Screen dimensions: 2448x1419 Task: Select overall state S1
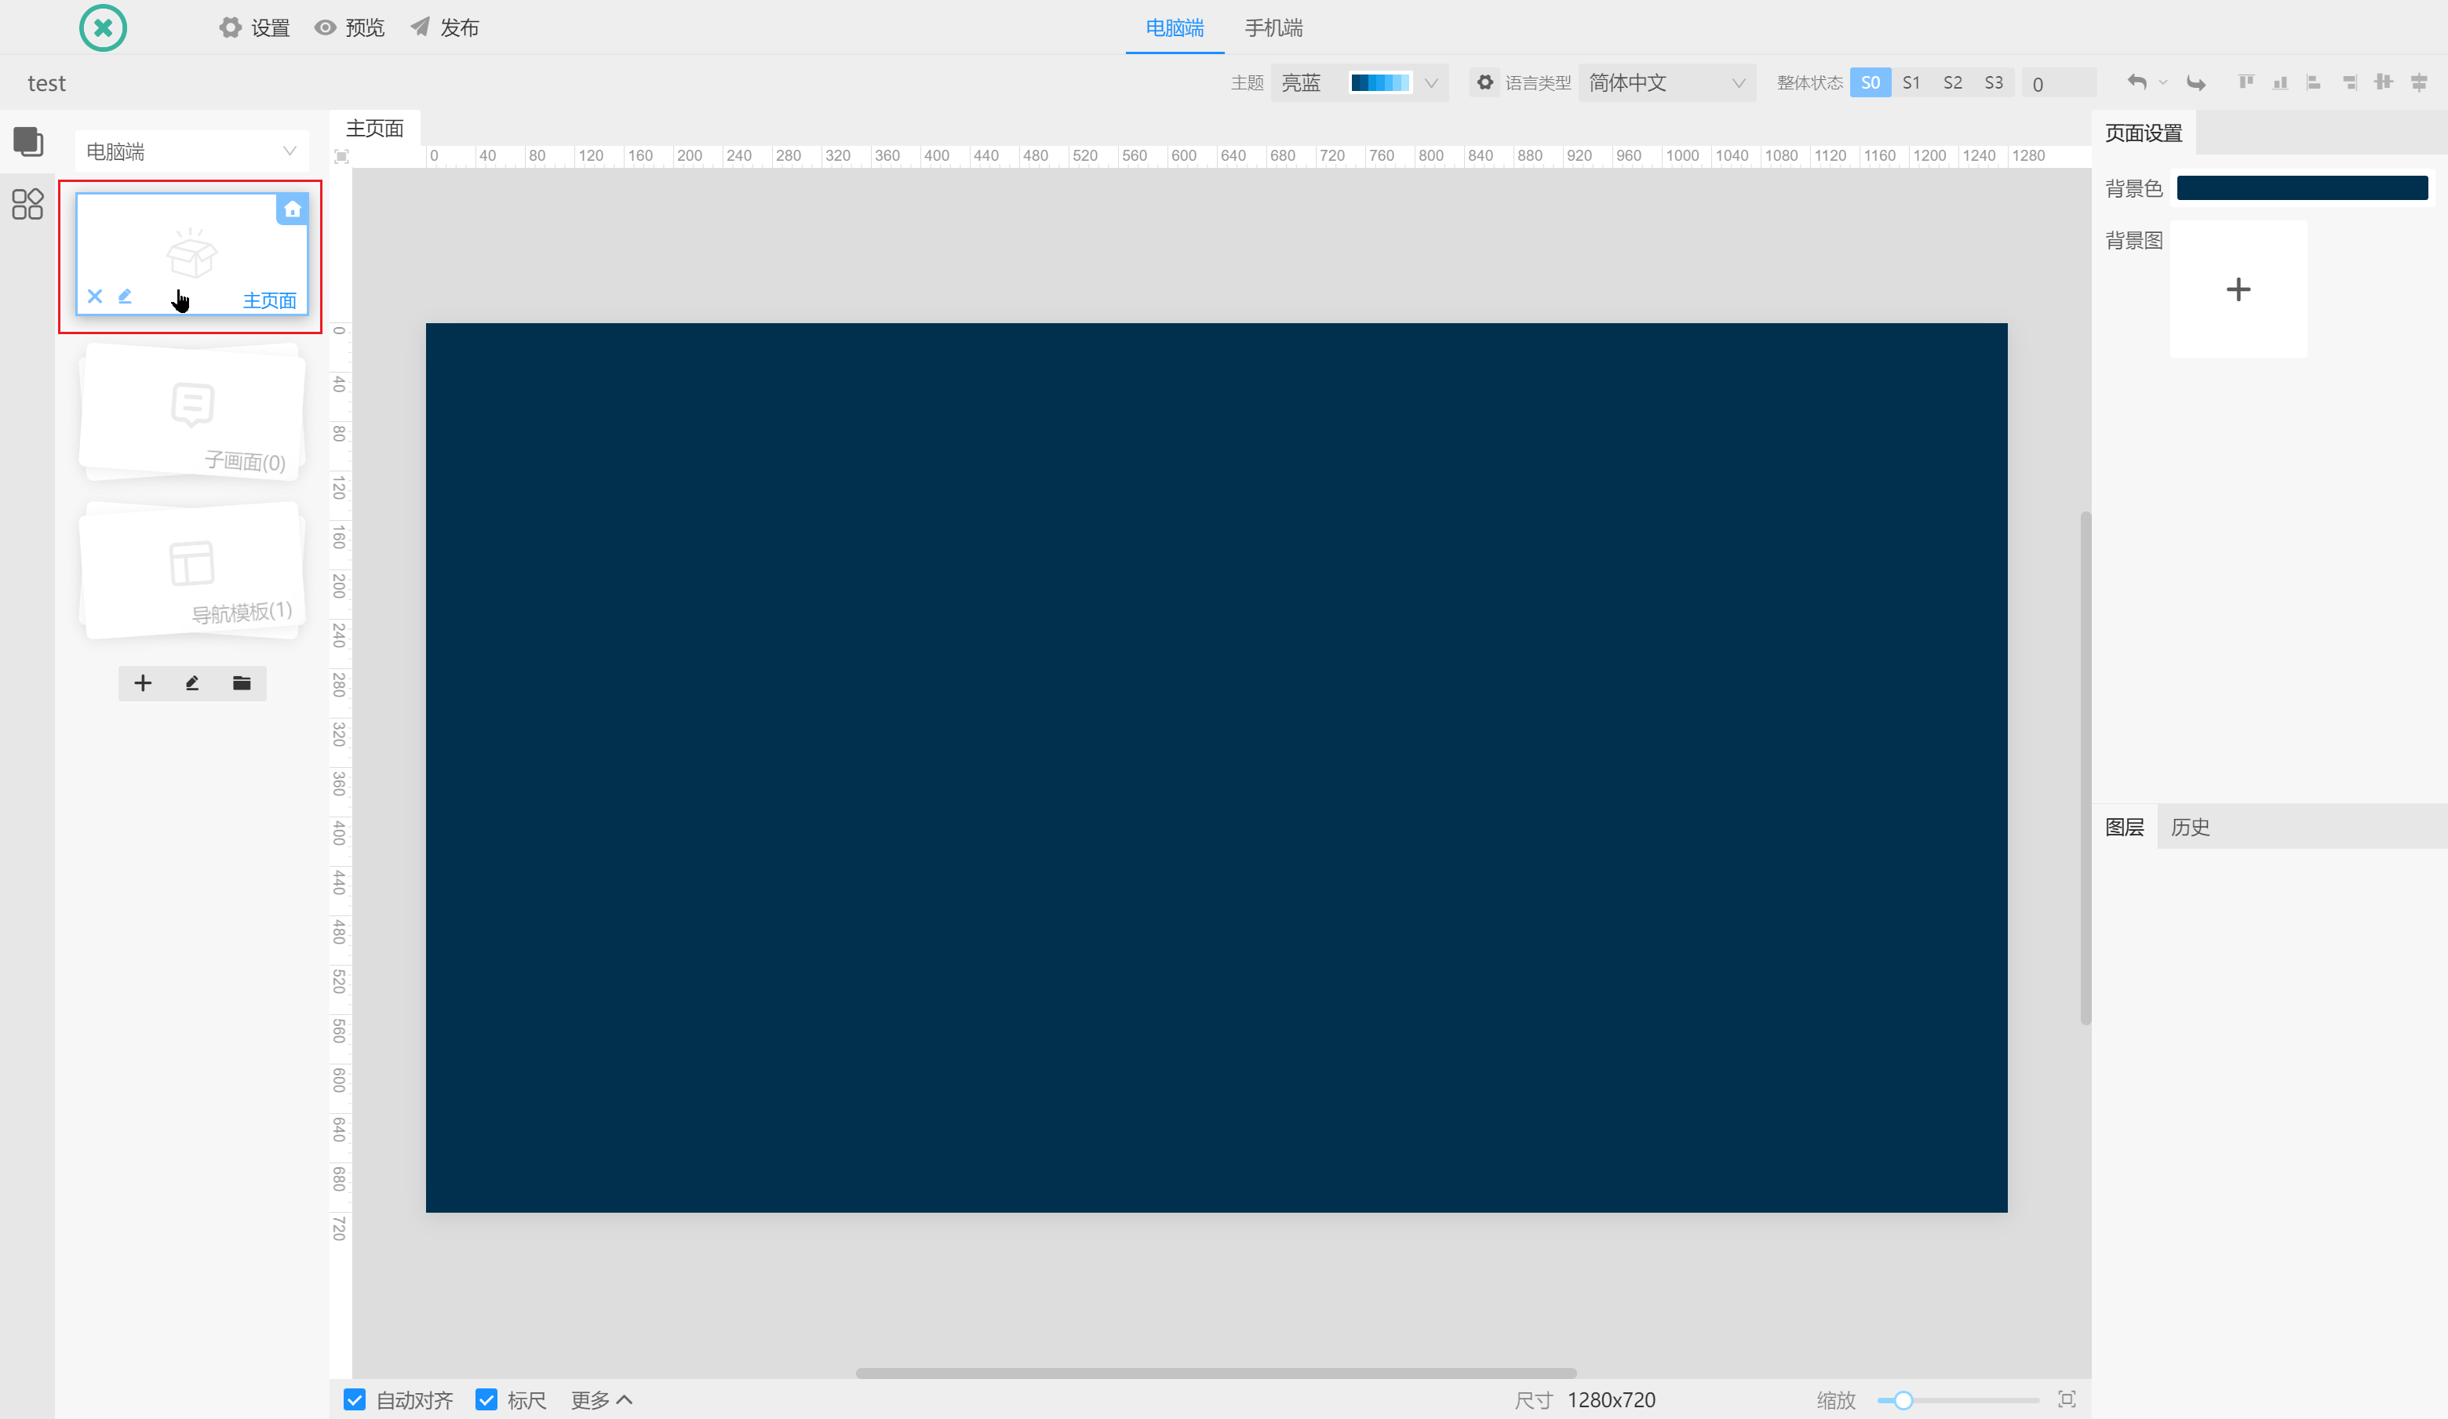click(1911, 82)
